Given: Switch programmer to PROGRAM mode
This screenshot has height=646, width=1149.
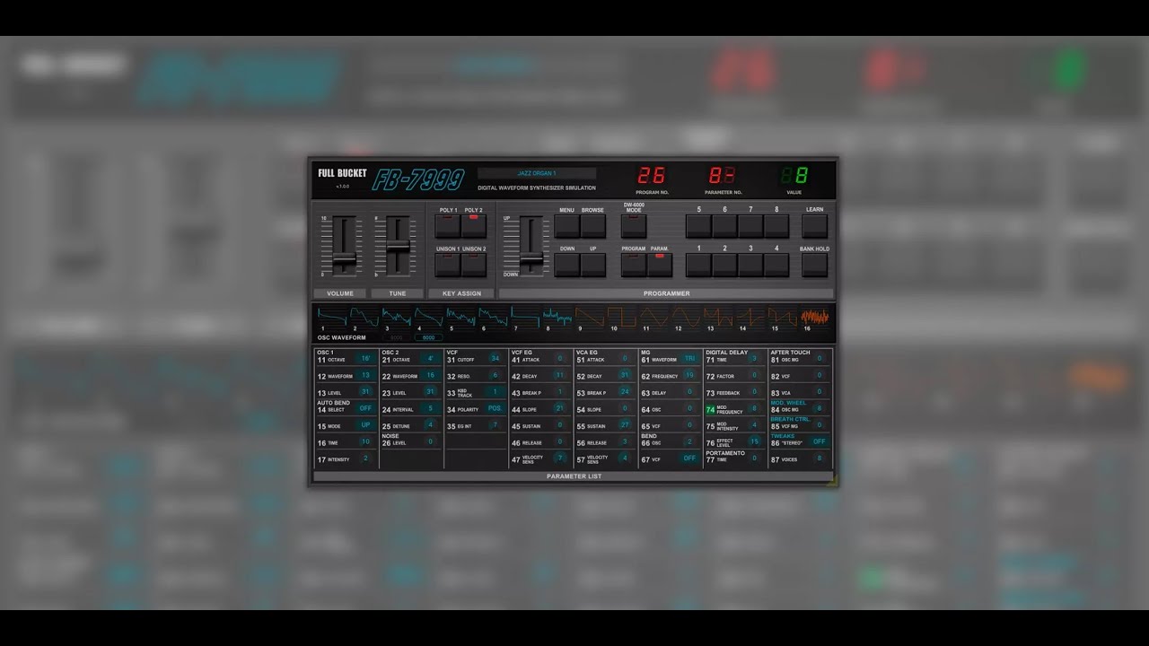Looking at the screenshot, I should (x=634, y=265).
